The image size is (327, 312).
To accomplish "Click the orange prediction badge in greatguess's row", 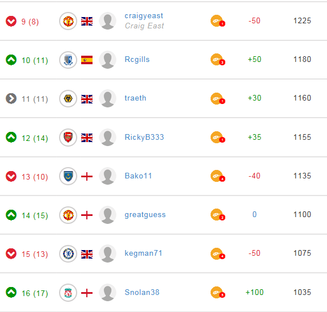I will coord(217,215).
